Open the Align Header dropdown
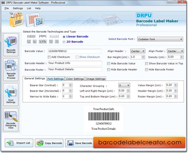The height and width of the screenshot is (153, 188). pyautogui.click(x=138, y=51)
